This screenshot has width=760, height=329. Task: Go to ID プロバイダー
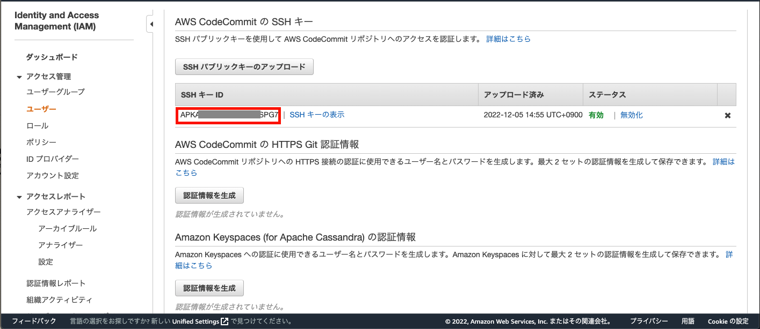click(x=53, y=159)
